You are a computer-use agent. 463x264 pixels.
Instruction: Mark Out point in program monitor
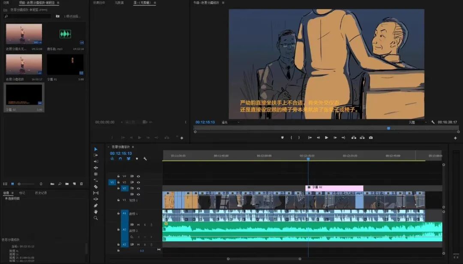coord(299,138)
